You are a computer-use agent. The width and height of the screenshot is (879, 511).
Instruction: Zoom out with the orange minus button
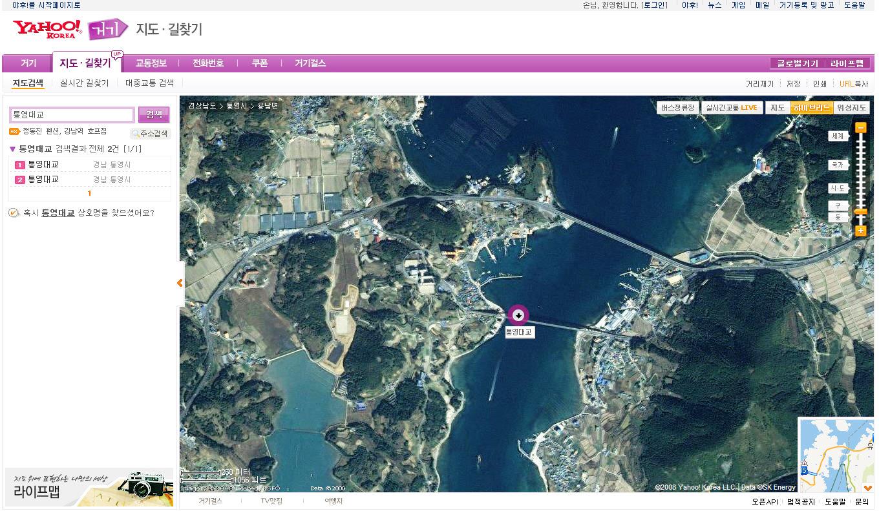860,128
